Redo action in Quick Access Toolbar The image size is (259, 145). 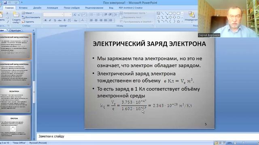point(16,3)
